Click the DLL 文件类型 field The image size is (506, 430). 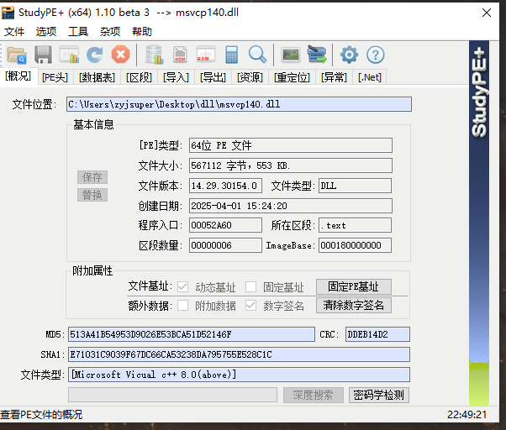355,186
